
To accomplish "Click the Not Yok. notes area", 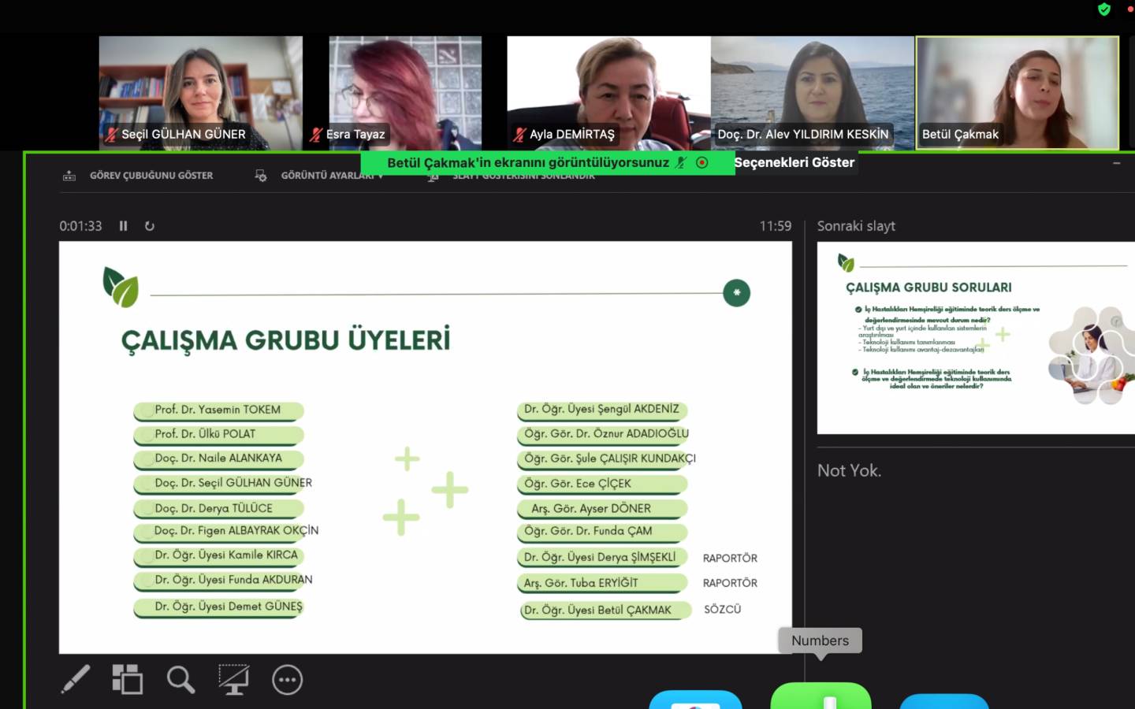I will (849, 470).
